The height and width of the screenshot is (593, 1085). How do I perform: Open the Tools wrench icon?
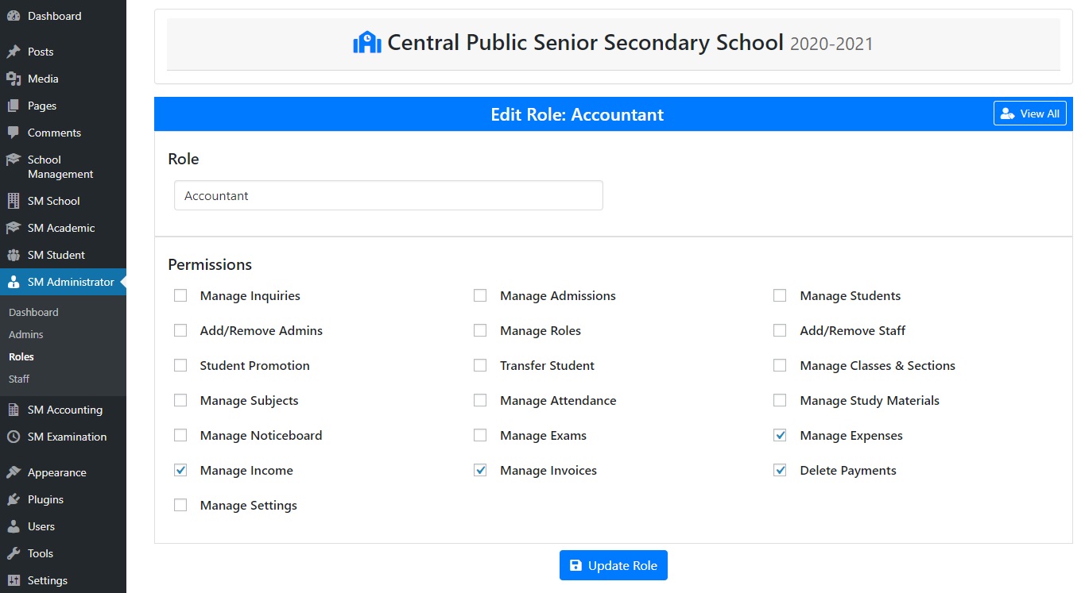13,553
